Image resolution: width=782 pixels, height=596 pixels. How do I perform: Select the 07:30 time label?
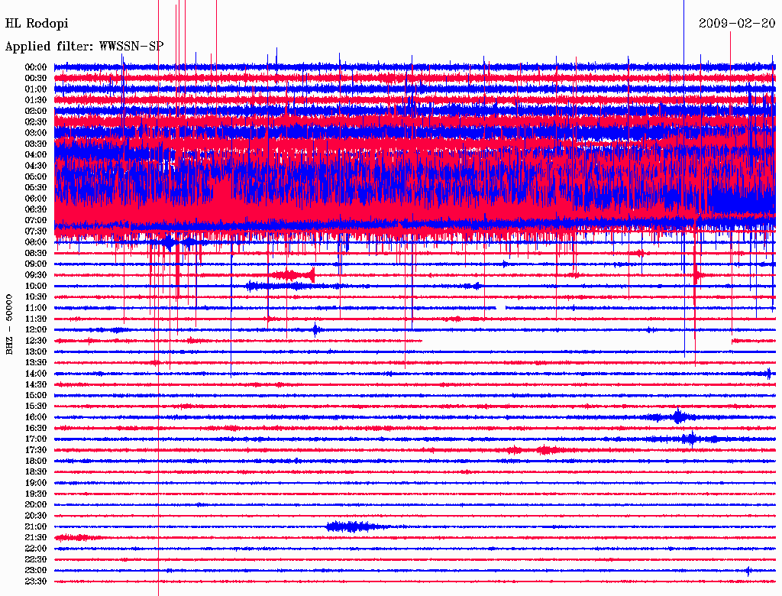36,231
